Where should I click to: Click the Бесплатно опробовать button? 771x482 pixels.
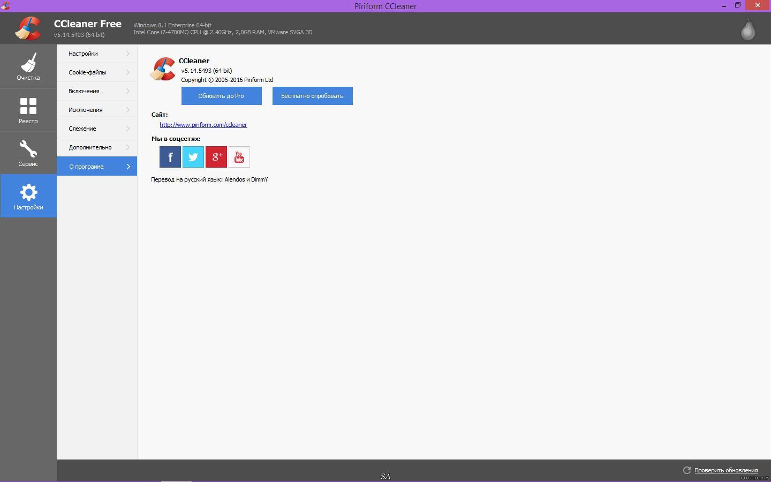click(313, 96)
